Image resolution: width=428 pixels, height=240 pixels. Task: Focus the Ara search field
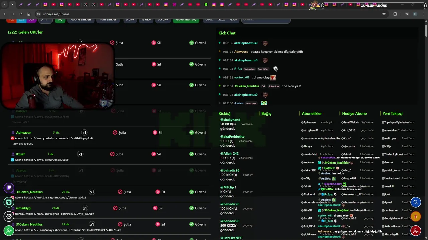click(x=266, y=20)
